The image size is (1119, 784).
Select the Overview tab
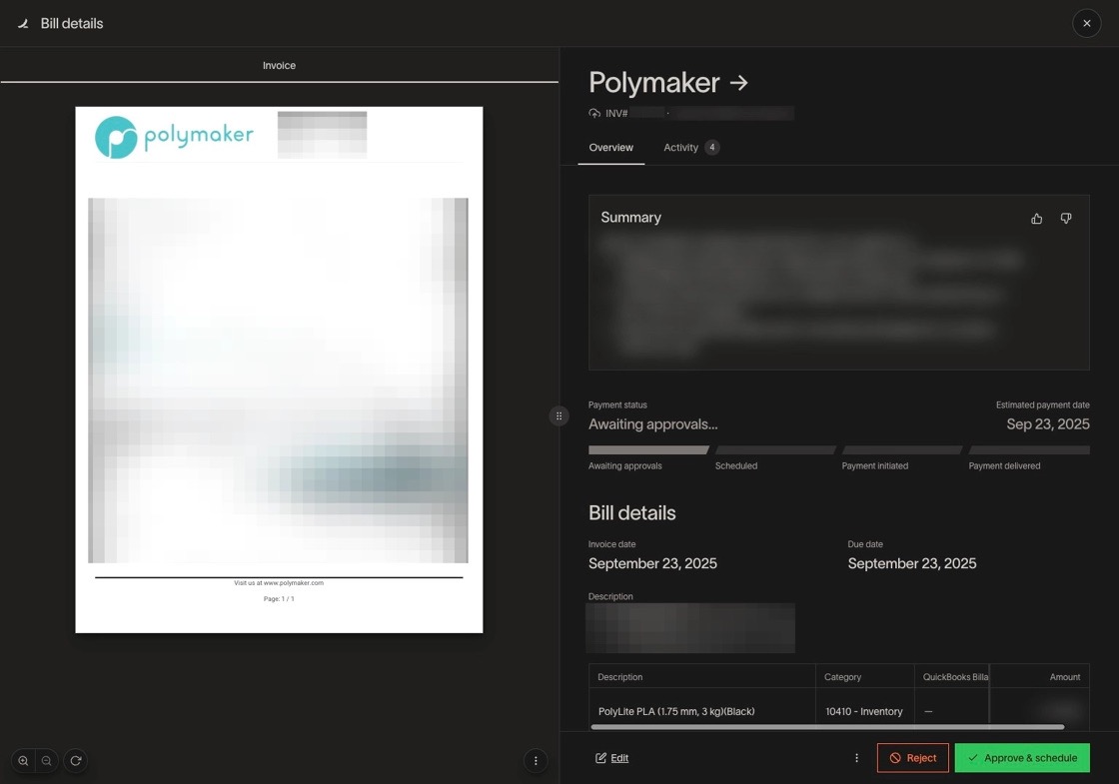pos(610,148)
